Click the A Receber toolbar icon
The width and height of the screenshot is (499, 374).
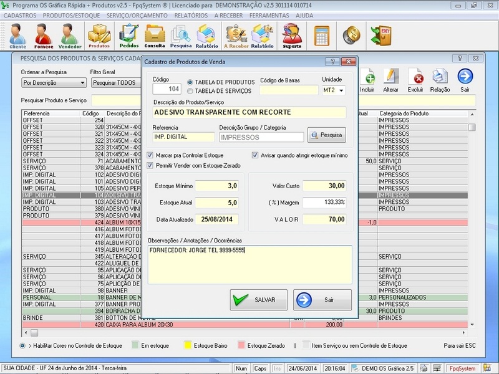click(236, 36)
